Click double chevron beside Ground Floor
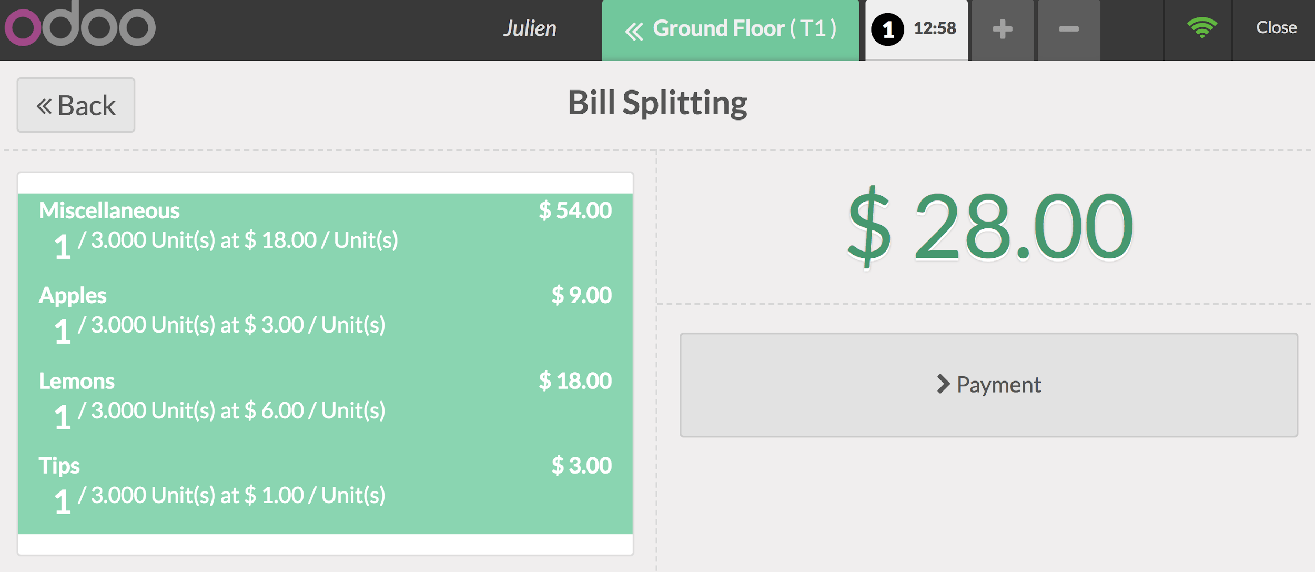Image resolution: width=1315 pixels, height=572 pixels. click(x=634, y=32)
